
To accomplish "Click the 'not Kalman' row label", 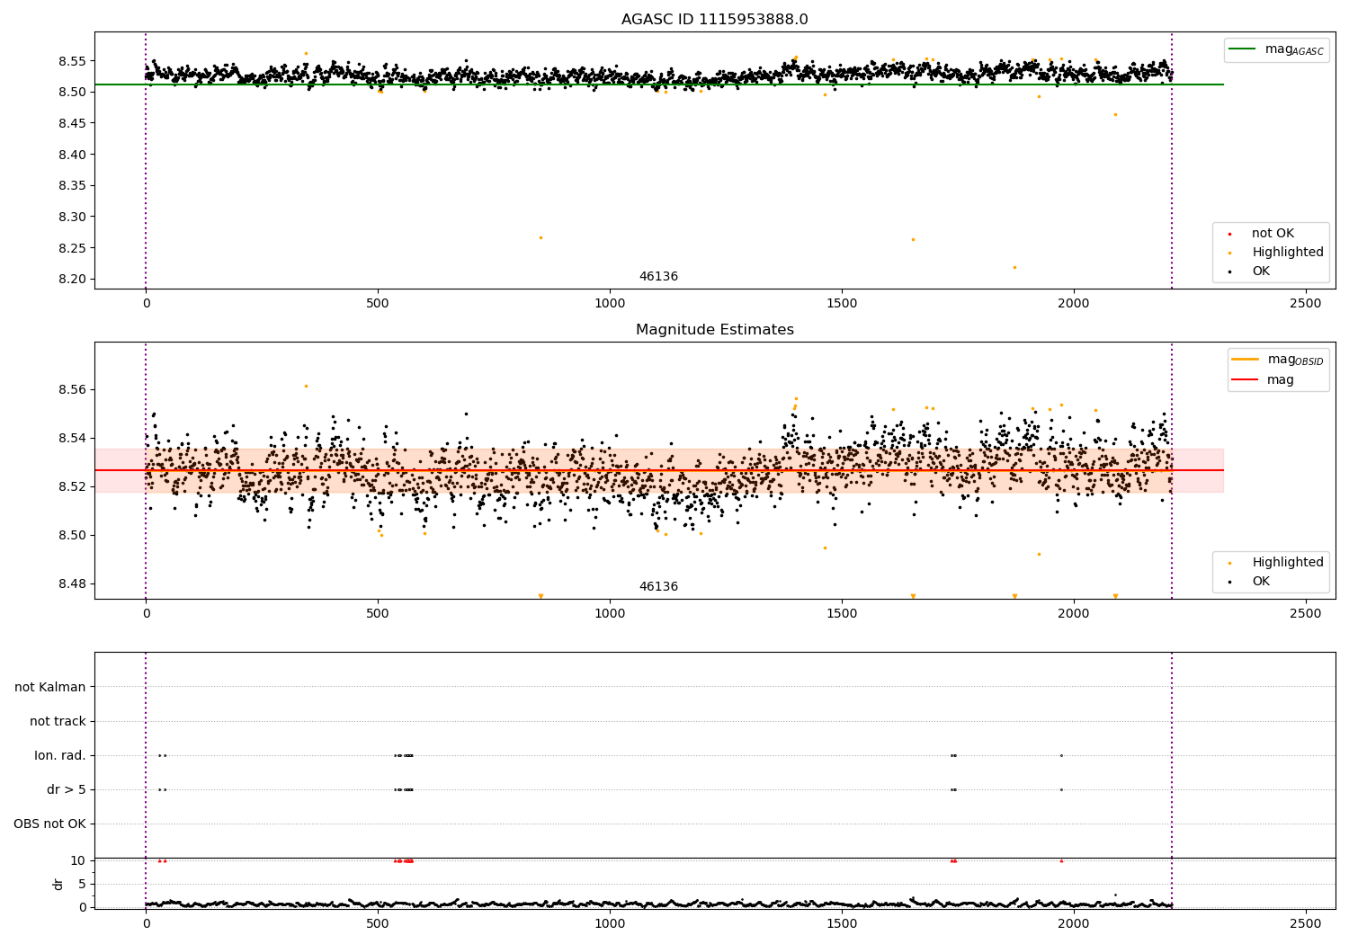I will (x=50, y=688).
